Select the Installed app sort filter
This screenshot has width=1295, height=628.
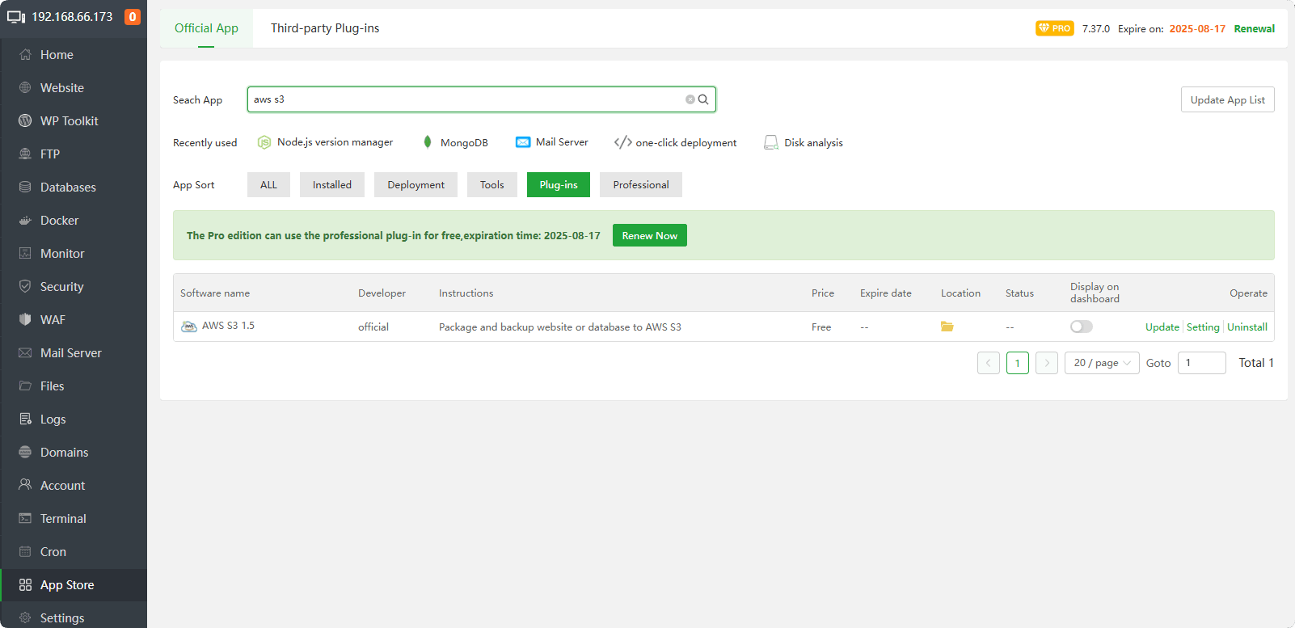332,185
